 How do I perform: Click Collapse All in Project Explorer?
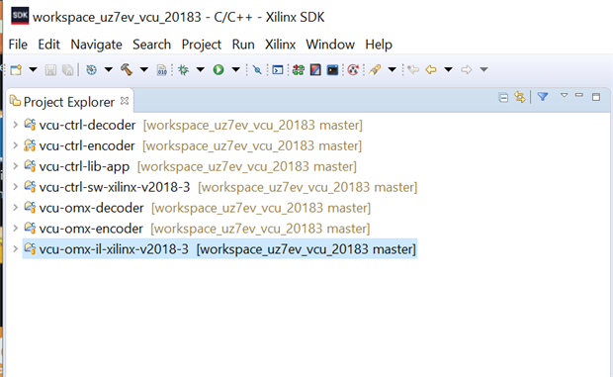tap(503, 97)
